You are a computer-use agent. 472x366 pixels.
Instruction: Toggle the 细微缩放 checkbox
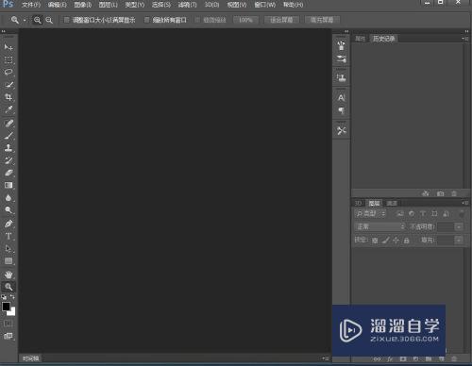coord(197,20)
